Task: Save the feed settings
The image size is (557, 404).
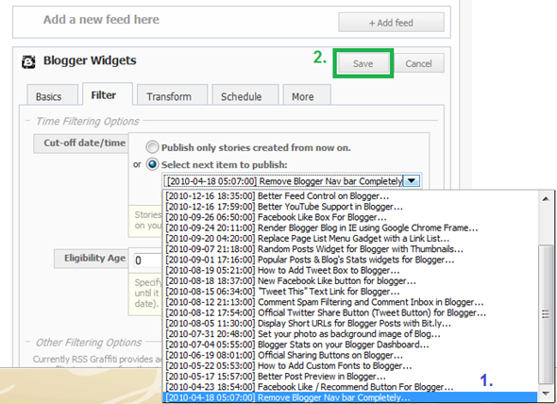Action: (363, 63)
